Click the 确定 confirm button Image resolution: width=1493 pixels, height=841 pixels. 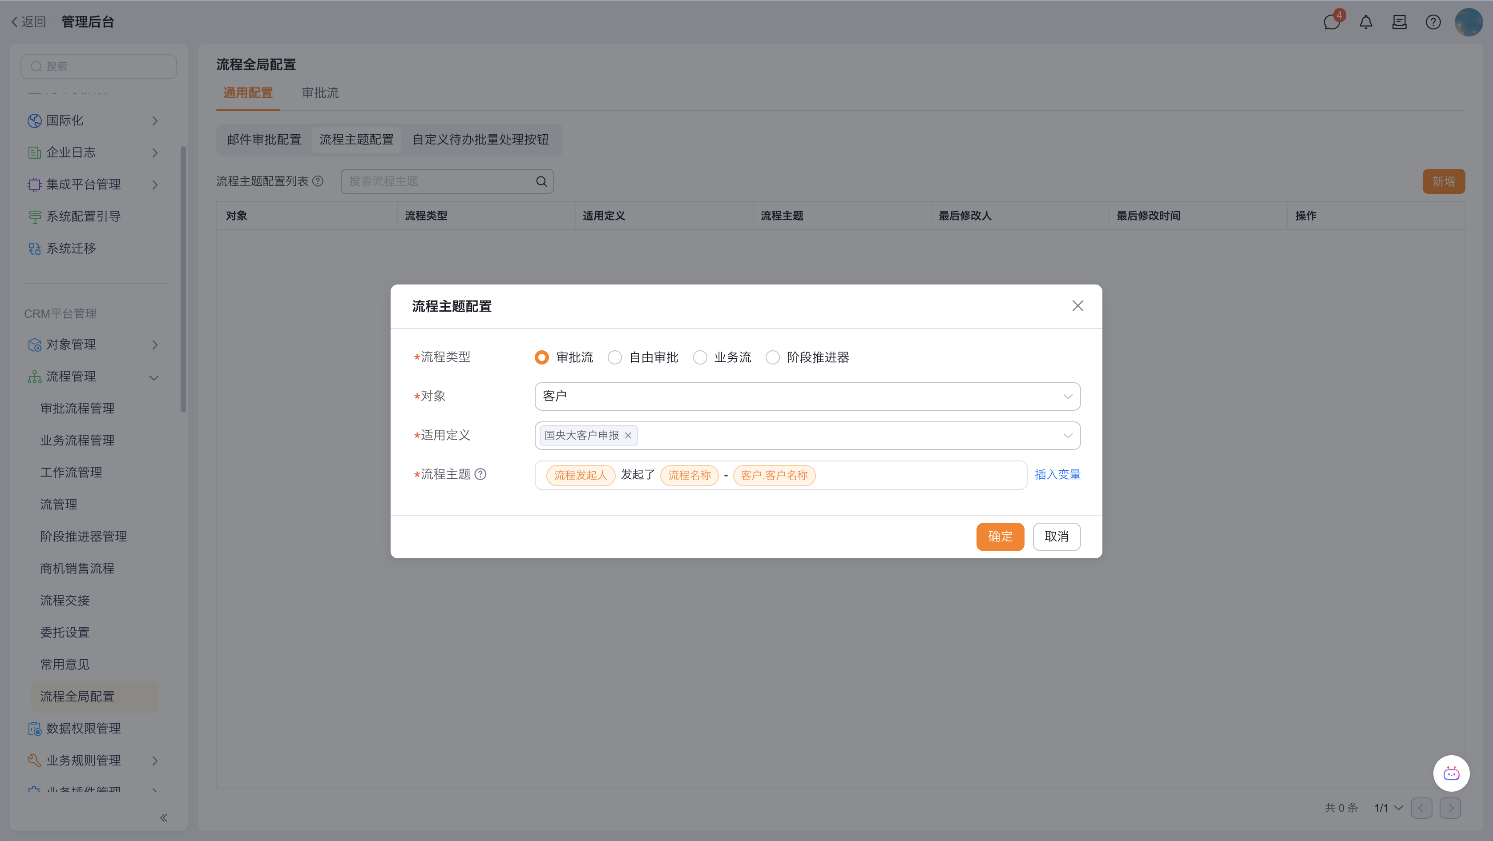pos(1000,537)
